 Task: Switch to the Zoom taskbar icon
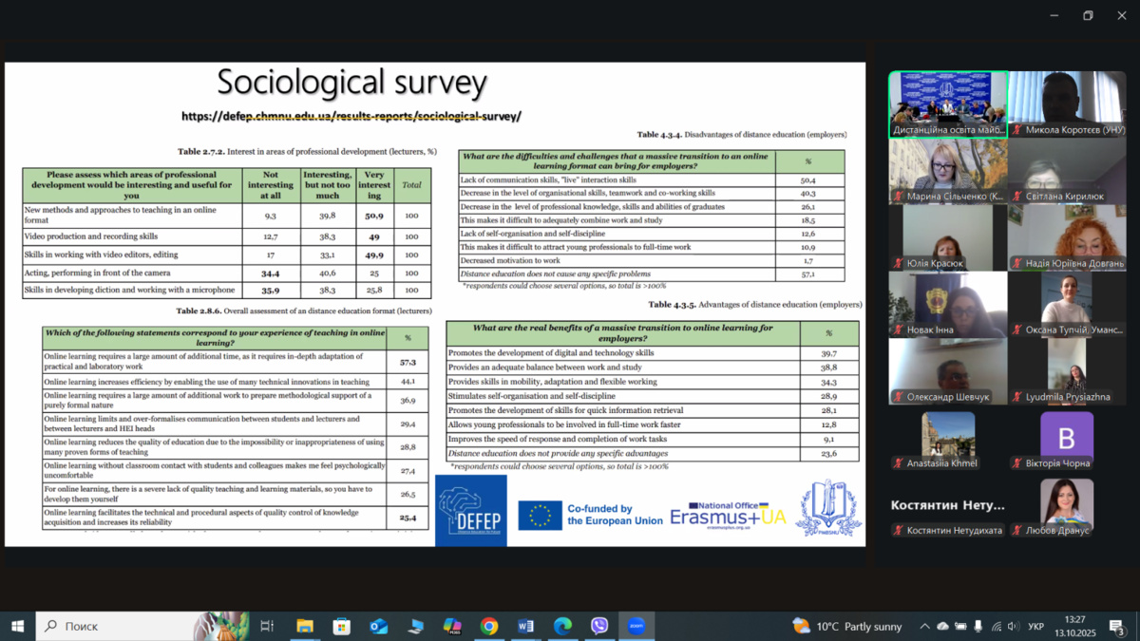tap(636, 626)
